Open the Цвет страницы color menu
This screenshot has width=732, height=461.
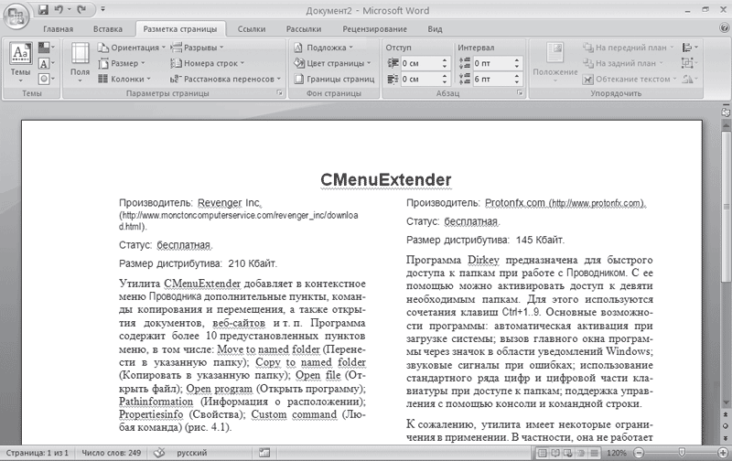[x=332, y=63]
